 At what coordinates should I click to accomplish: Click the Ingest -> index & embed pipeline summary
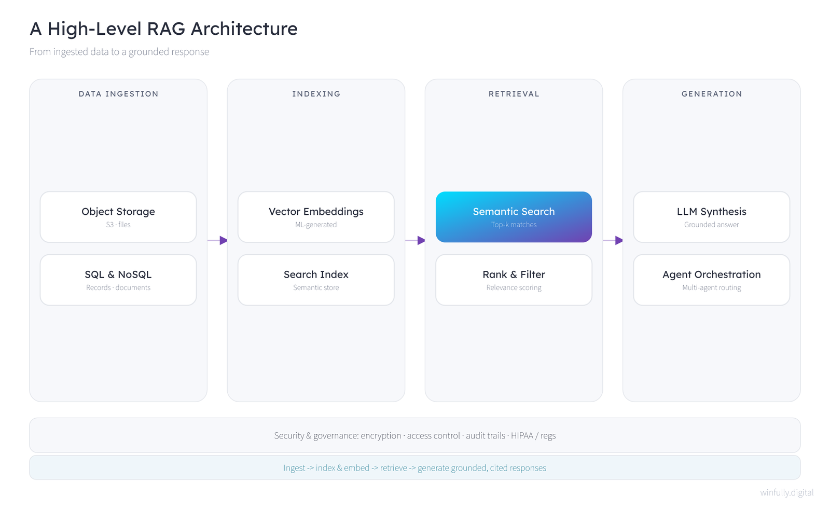tap(415, 467)
